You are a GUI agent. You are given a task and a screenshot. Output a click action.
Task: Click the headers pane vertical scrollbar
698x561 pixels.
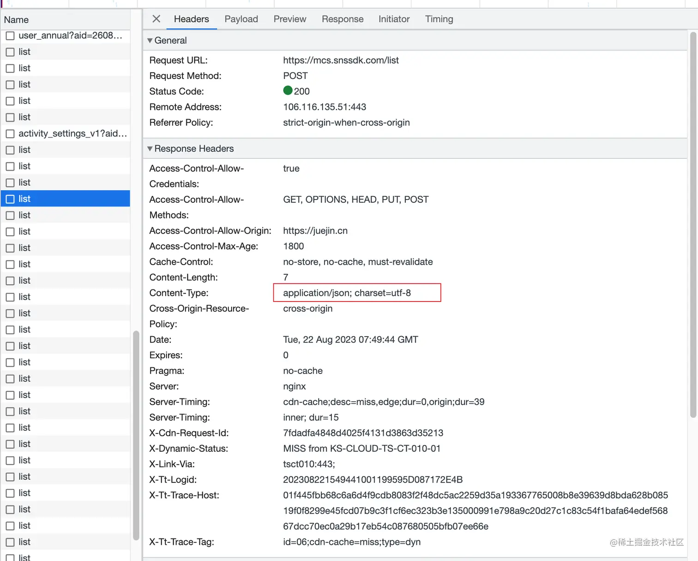coord(693,224)
